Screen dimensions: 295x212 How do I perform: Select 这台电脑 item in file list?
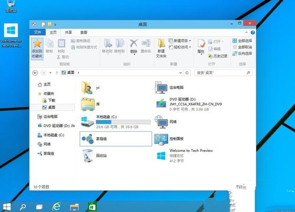point(169,88)
